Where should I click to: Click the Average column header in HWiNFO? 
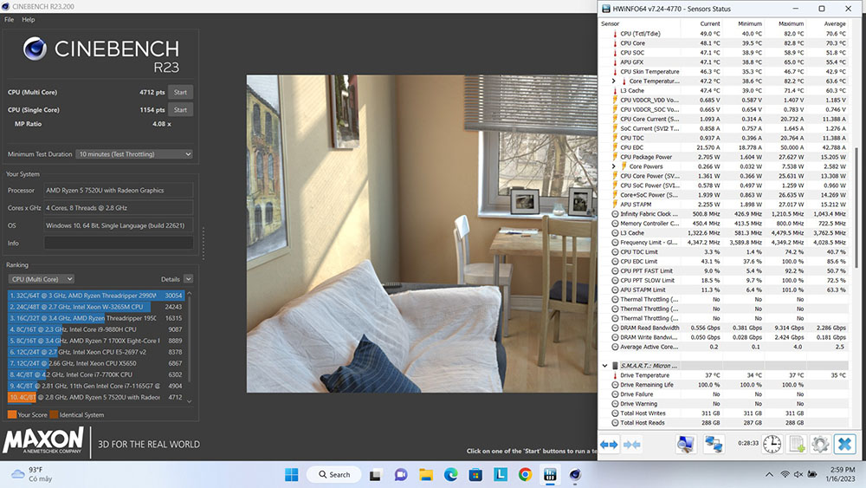click(835, 23)
